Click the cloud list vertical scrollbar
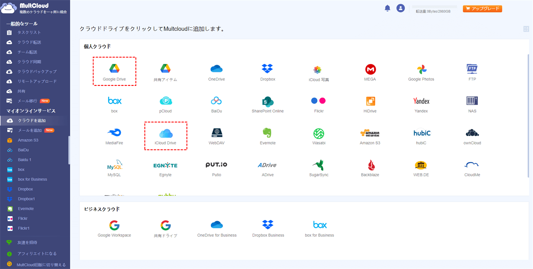This screenshot has width=533, height=269. click(528, 115)
